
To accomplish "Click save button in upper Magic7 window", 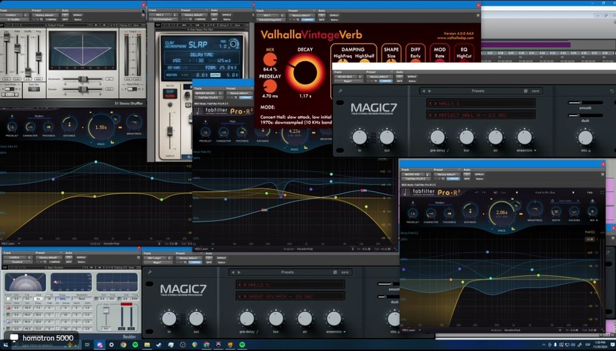I will 535,91.
